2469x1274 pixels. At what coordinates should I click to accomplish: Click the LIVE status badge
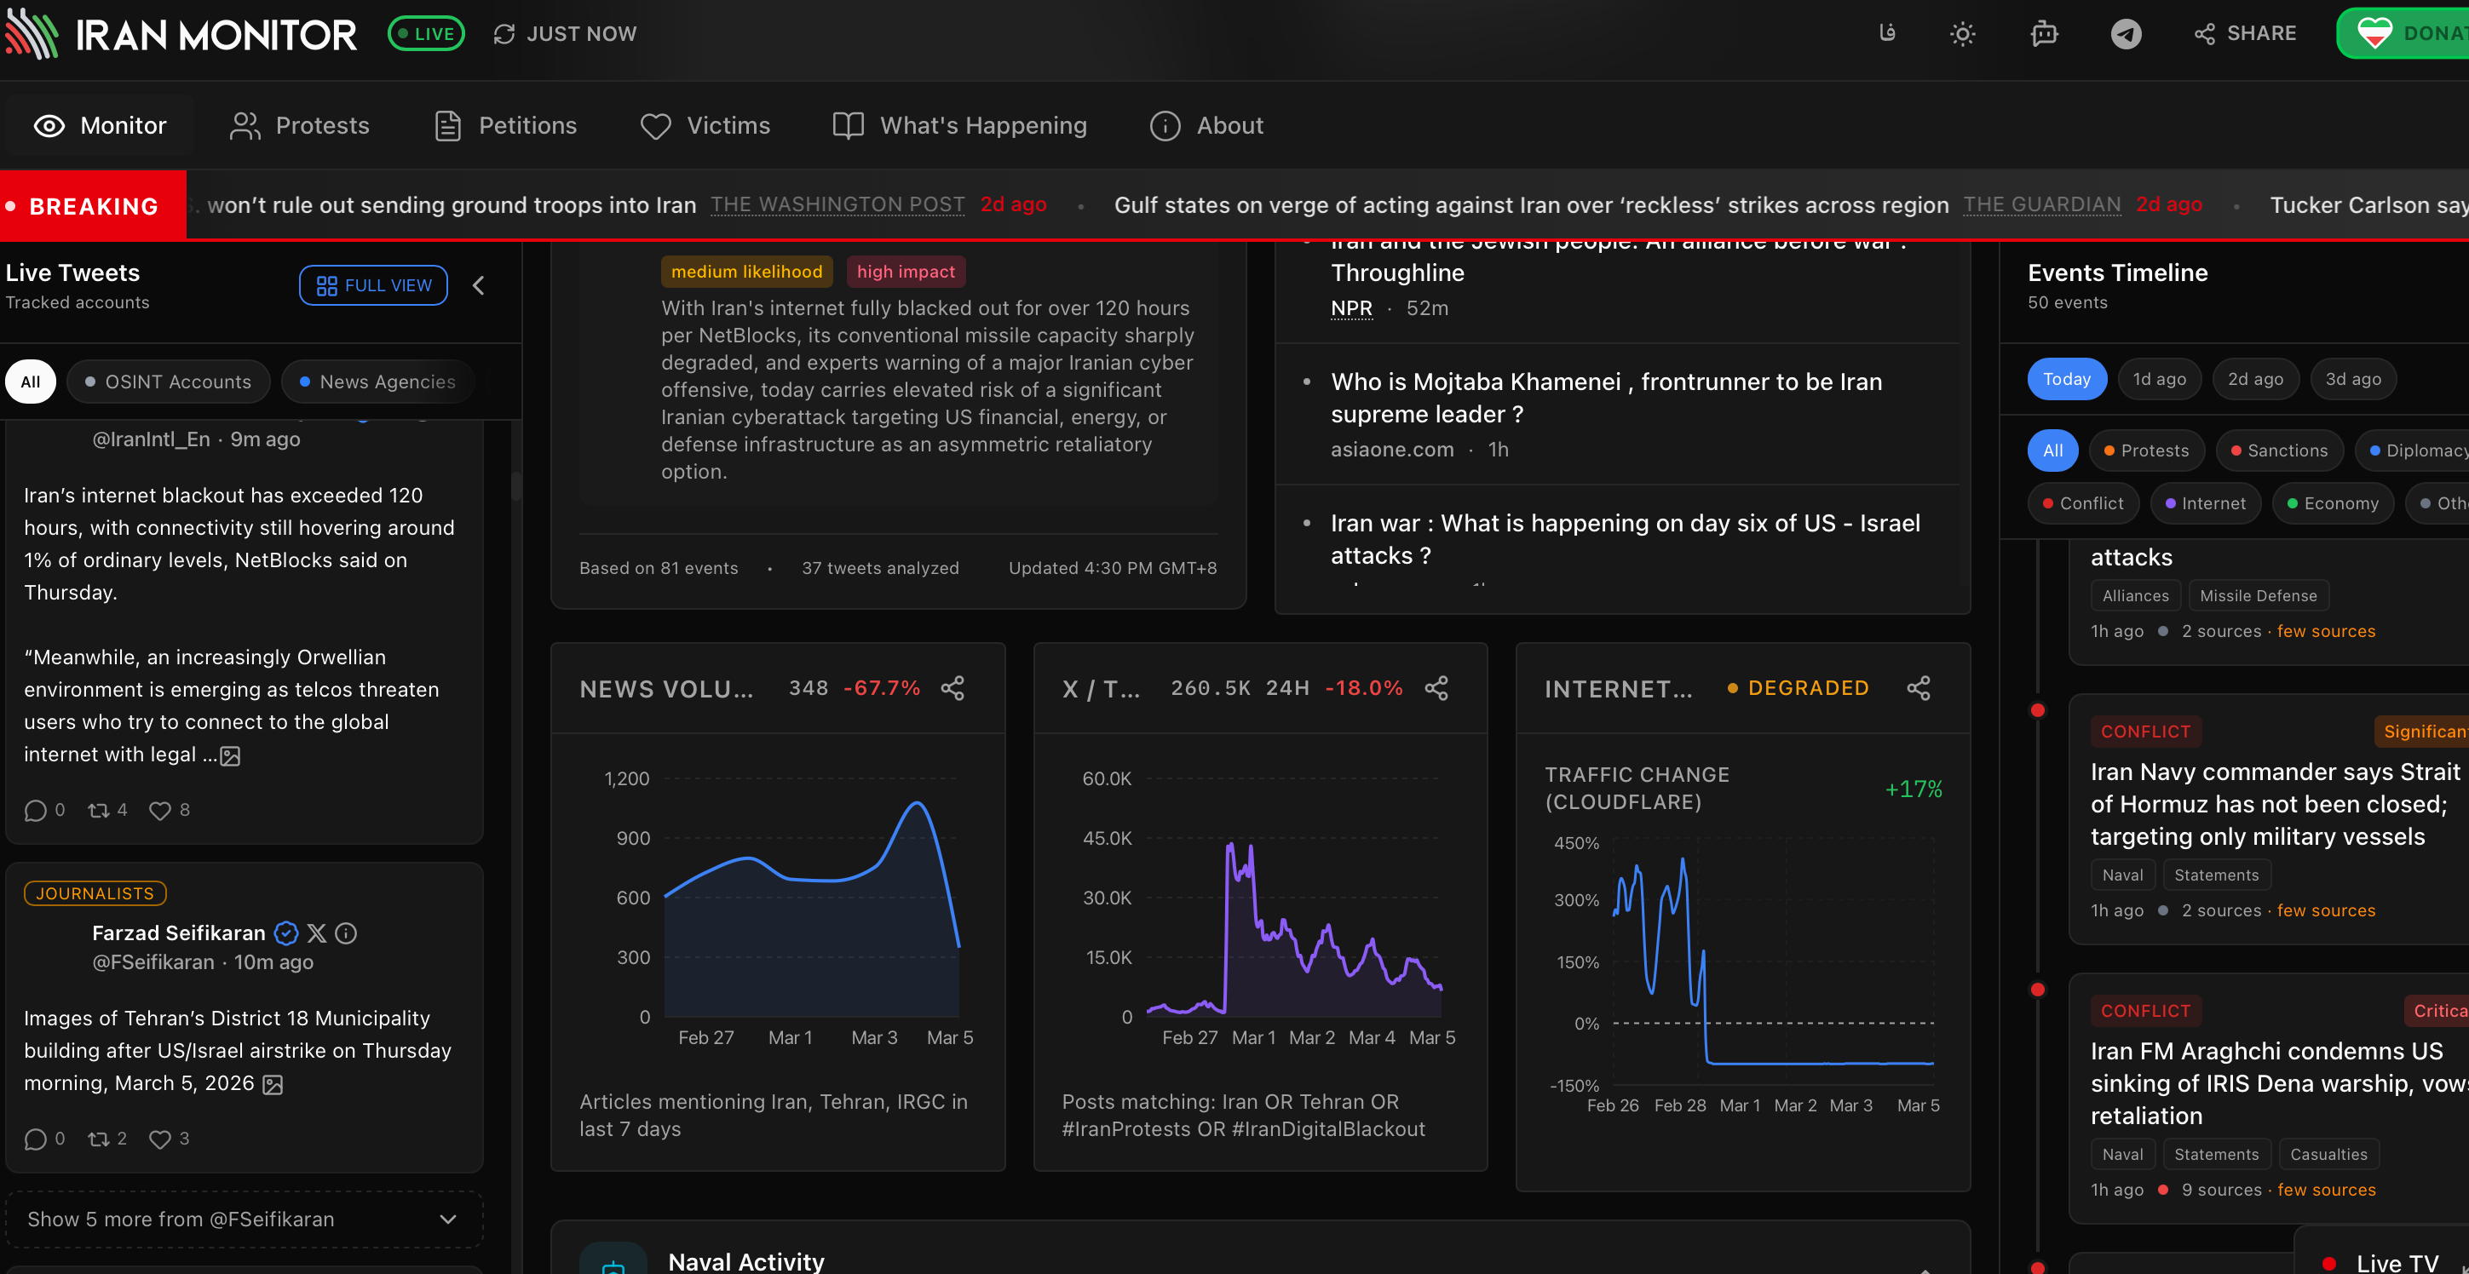[426, 34]
